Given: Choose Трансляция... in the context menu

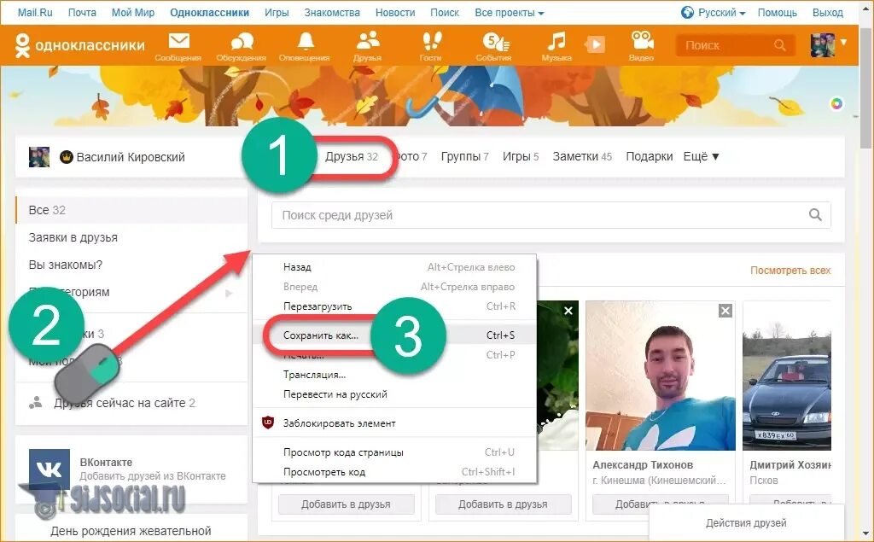Looking at the screenshot, I should [394, 375].
